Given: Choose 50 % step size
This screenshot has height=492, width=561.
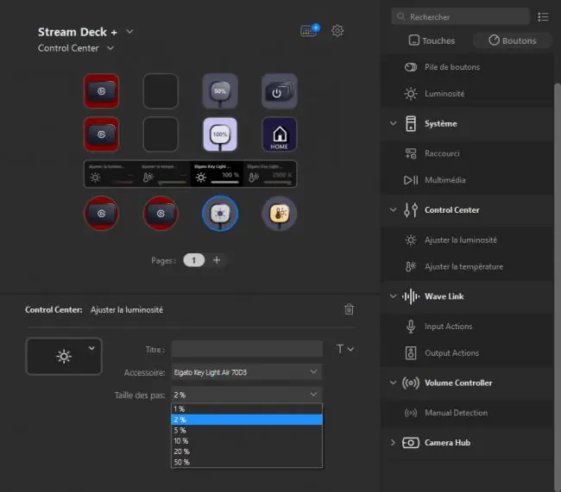Looking at the screenshot, I should pyautogui.click(x=247, y=462).
